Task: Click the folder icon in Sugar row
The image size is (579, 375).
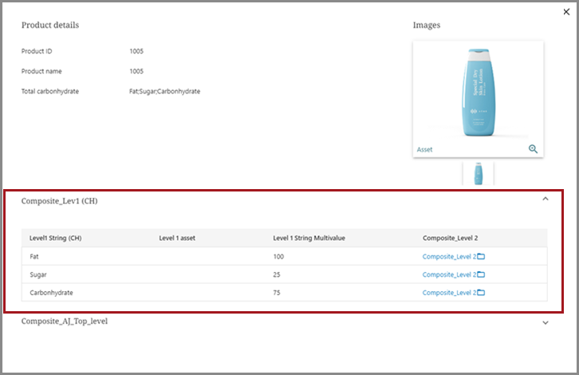Action: pos(481,274)
